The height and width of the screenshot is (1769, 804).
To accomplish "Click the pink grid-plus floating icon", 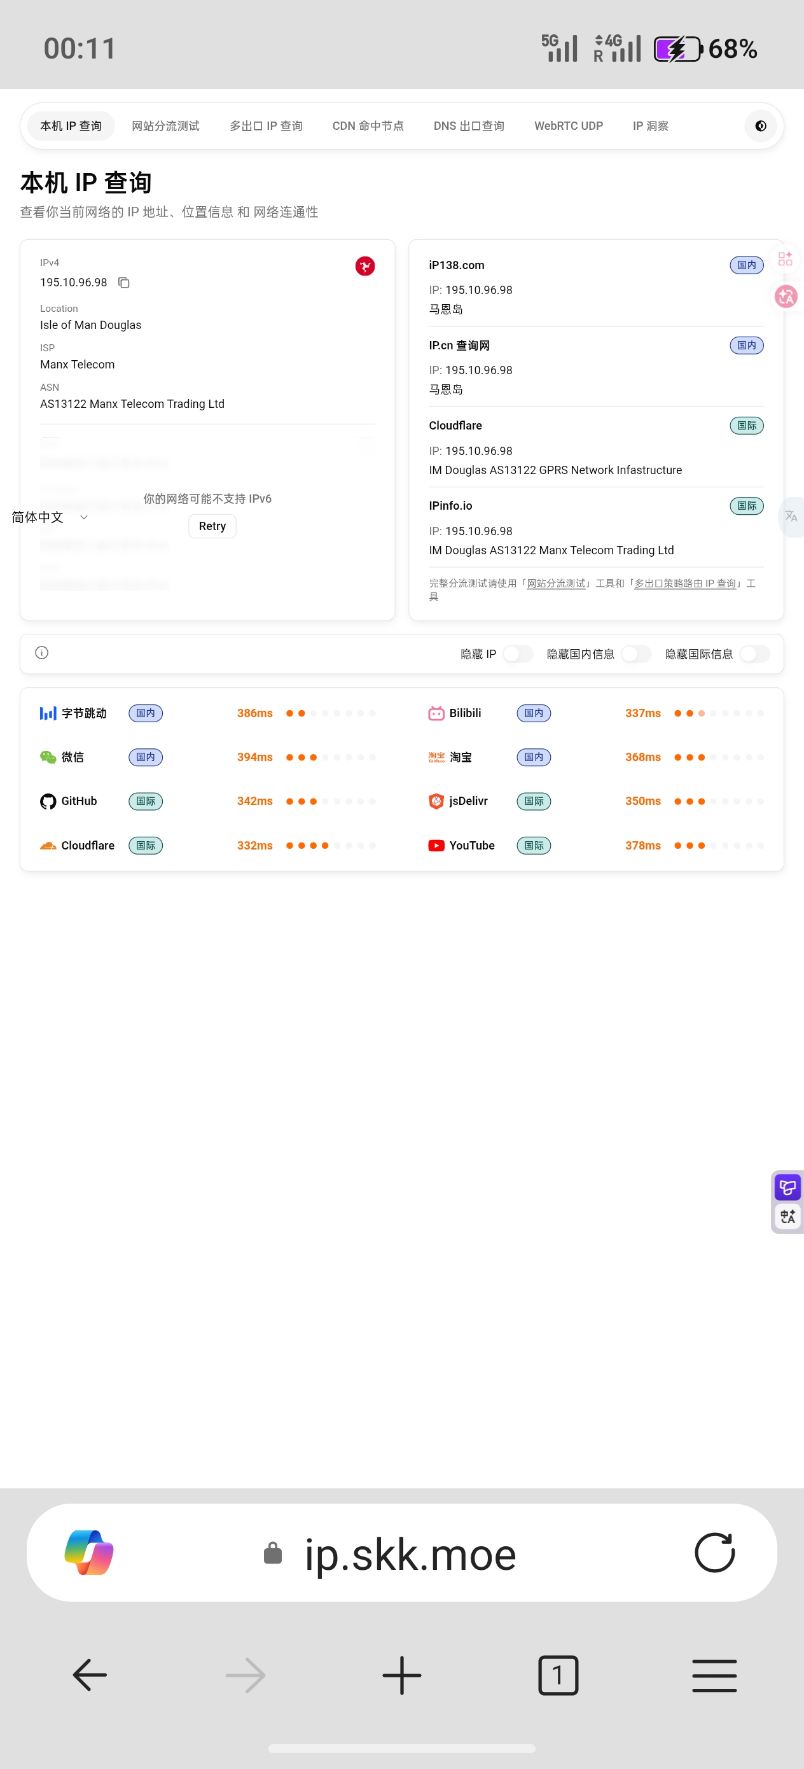I will (785, 259).
